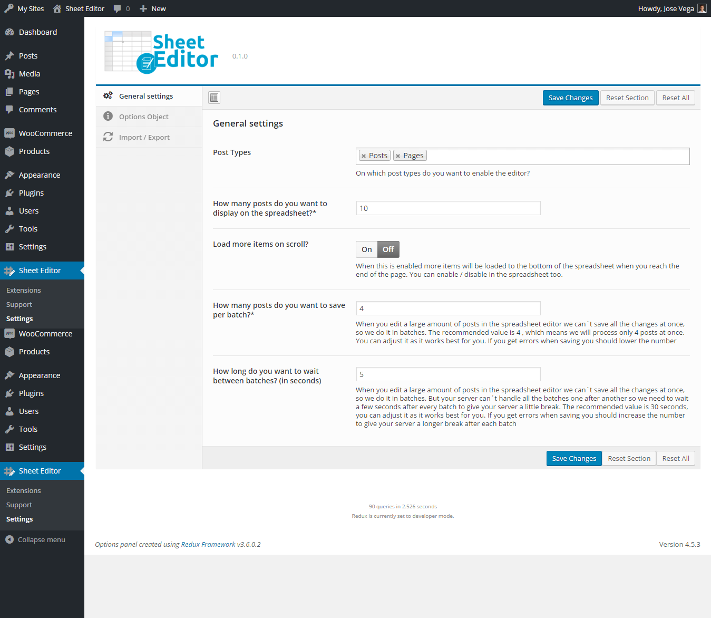Click the Import / Export refresh icon

108,137
